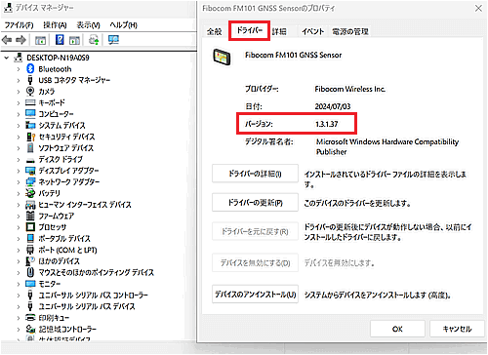Click the DESKTOP-N19A0S9 computer icon
The image size is (488, 355).
19,58
